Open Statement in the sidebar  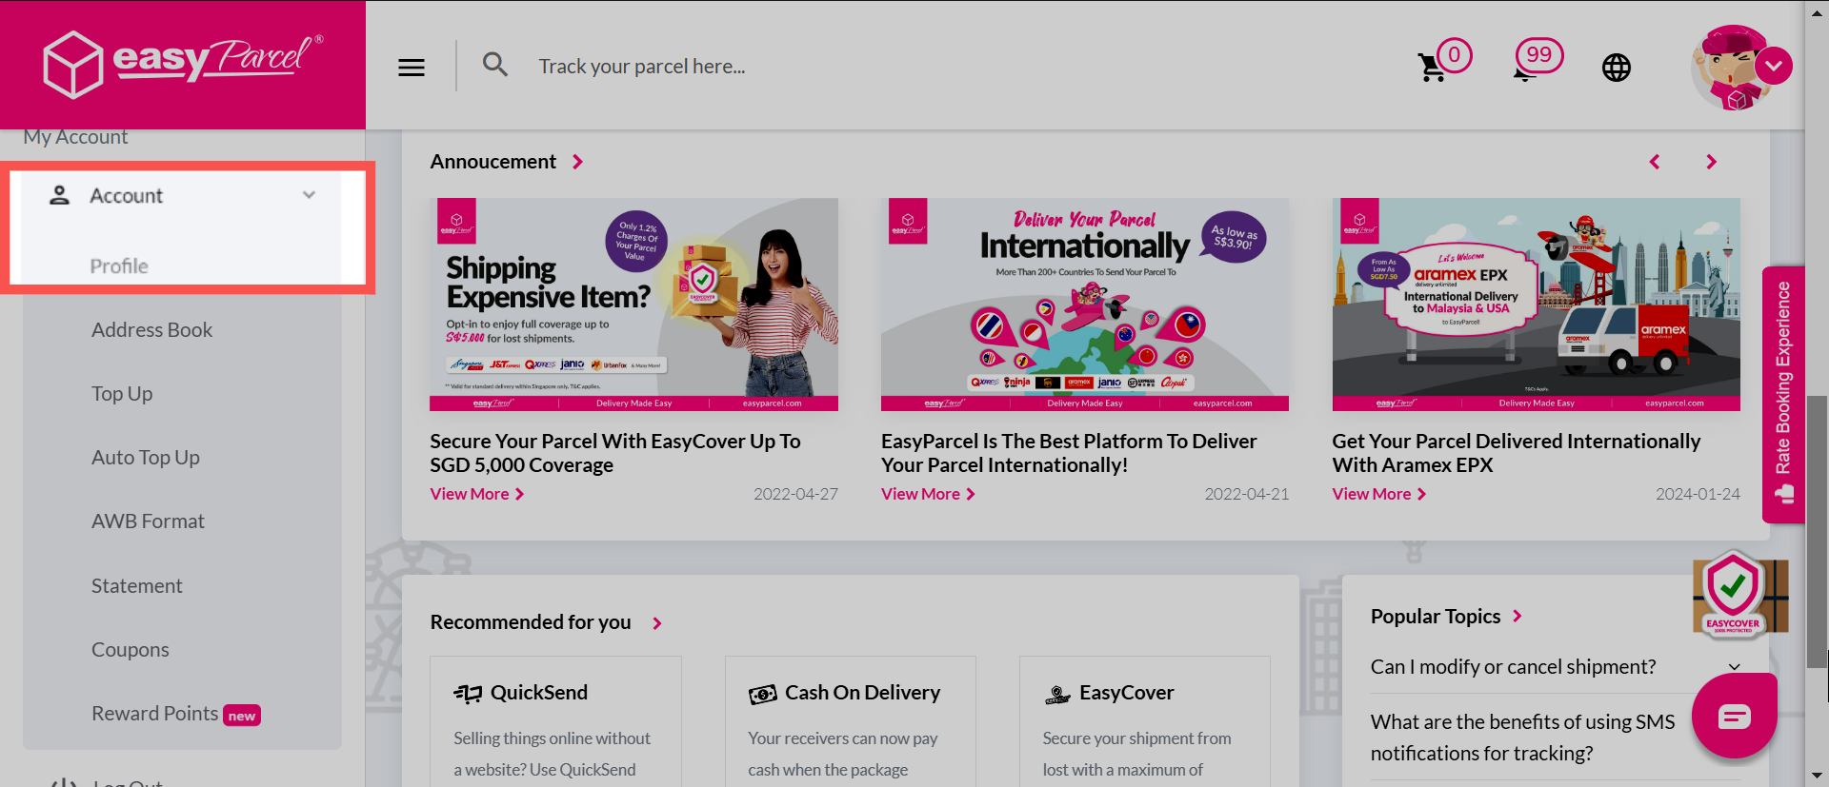click(x=137, y=586)
